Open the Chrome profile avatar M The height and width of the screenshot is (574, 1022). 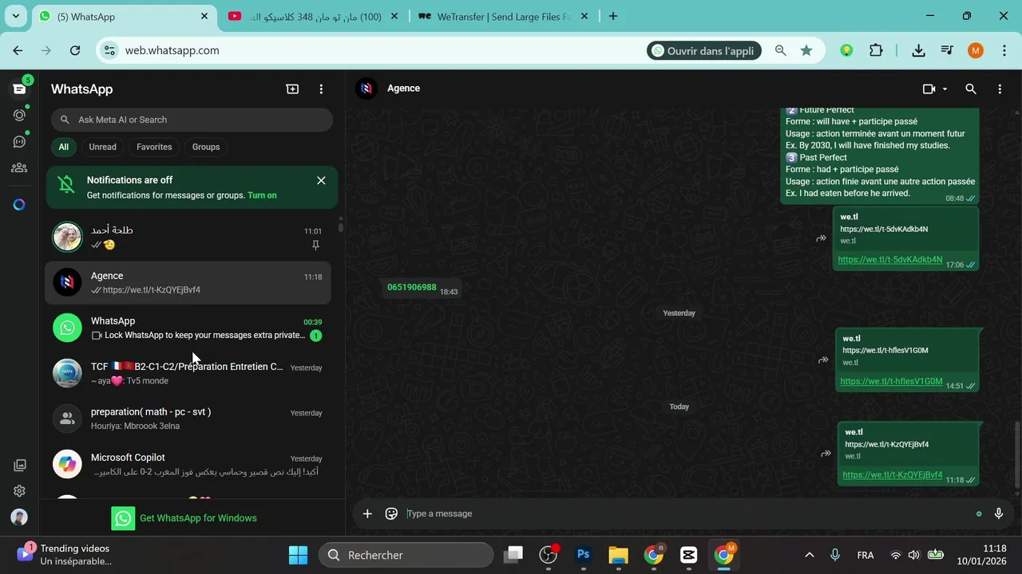tap(975, 50)
